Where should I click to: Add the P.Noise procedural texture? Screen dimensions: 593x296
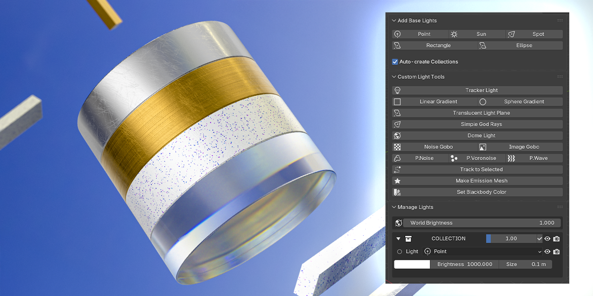point(421,158)
